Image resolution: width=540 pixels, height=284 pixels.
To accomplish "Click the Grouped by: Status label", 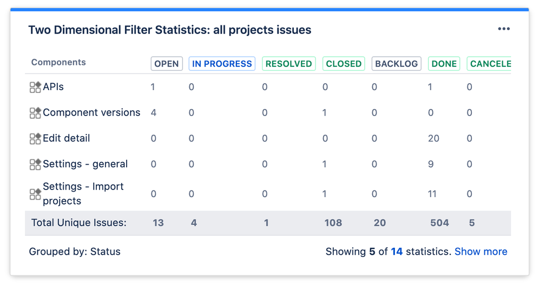I will (x=75, y=252).
